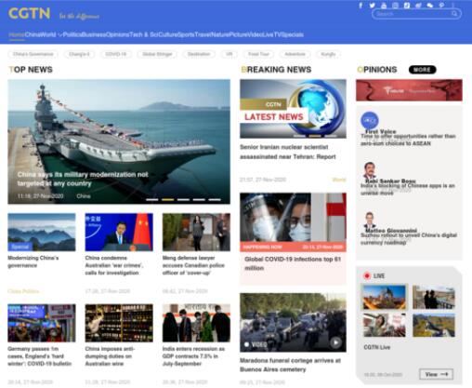The width and height of the screenshot is (472, 388).
Task: Open the masked people COVID photo
Action: 293,217
